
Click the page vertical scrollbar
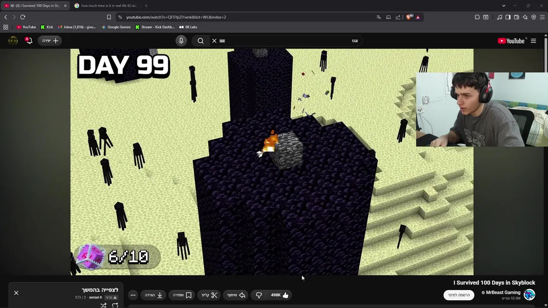coord(546,56)
